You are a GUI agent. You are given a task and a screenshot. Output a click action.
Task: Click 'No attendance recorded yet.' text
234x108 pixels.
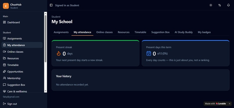72,85
